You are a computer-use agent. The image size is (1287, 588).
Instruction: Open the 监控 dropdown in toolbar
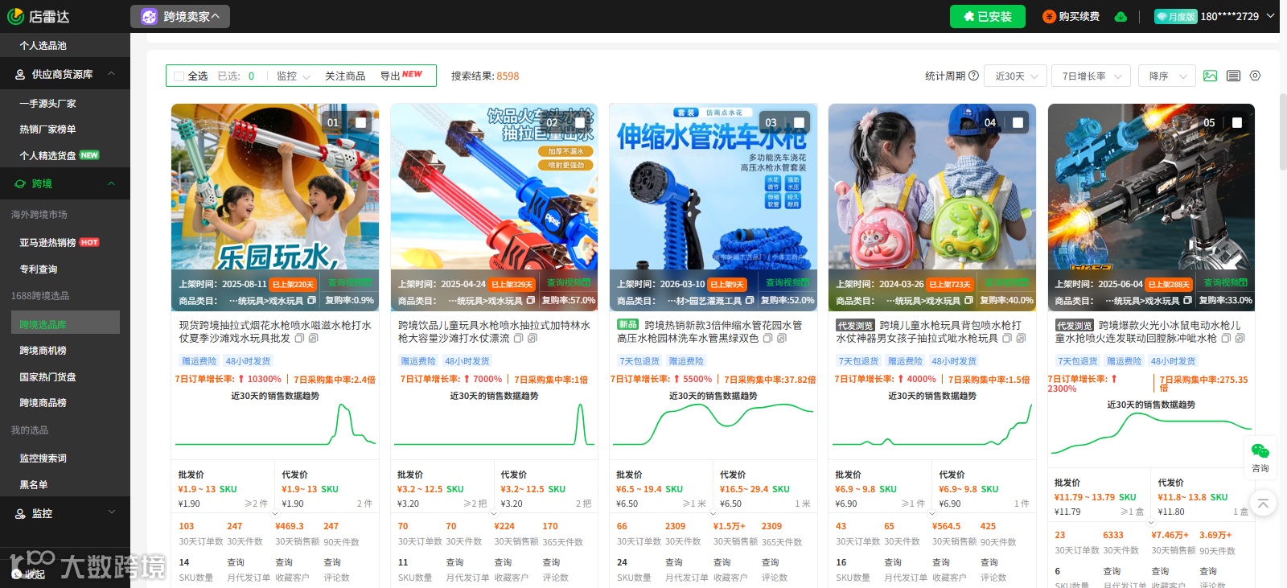click(293, 76)
